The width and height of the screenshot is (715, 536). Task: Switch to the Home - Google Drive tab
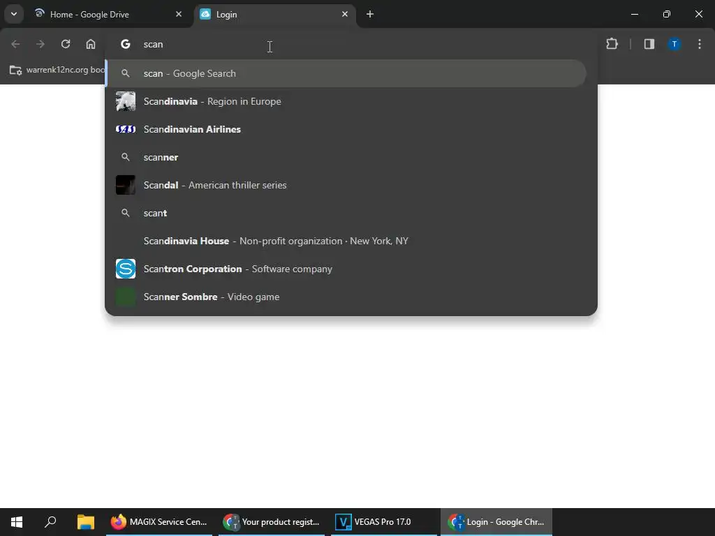point(108,14)
